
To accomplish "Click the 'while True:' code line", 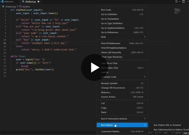I will [18, 56].
